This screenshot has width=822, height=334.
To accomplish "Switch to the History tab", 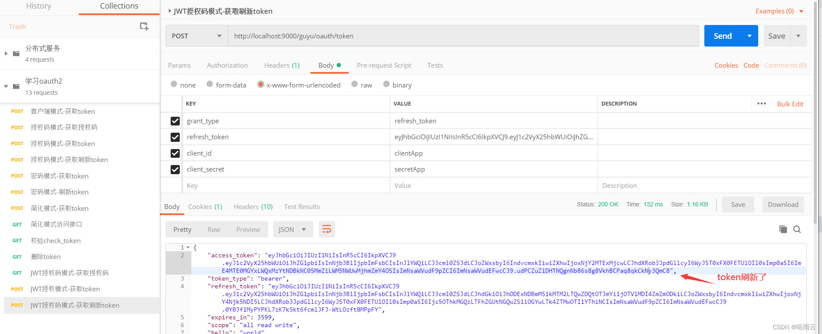I will point(38,6).
